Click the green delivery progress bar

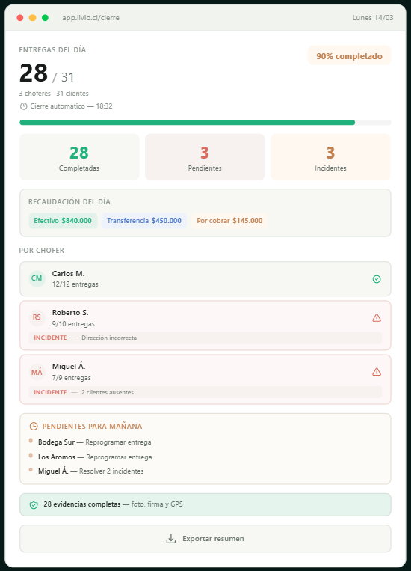coord(188,123)
